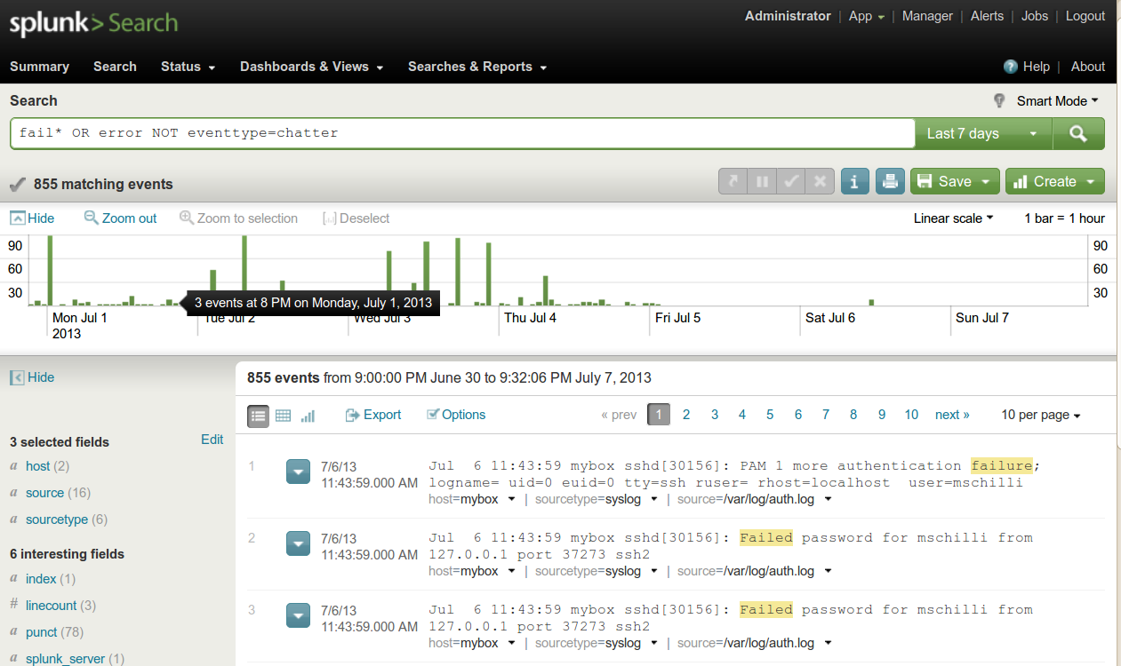The image size is (1121, 666).
Task: Send the search job to background
Action: tap(733, 181)
